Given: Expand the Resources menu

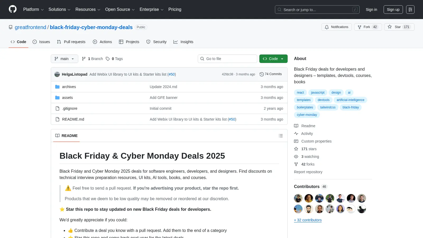Looking at the screenshot, I should tap(88, 10).
